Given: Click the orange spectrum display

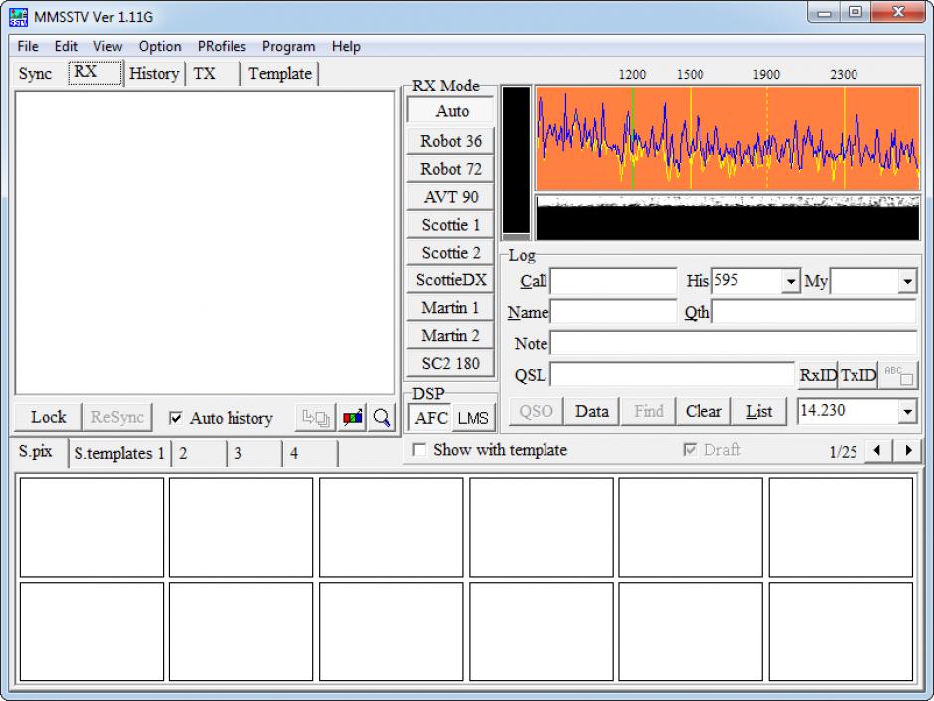Looking at the screenshot, I should (x=726, y=137).
